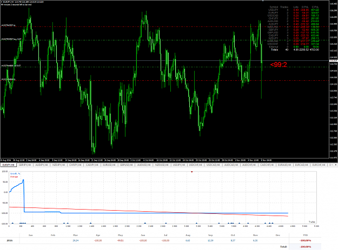The image size is (338, 250).
Task: Click the Total -100.00% value
Action: click(306, 247)
